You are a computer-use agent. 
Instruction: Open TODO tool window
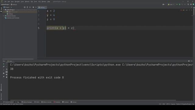37,102
